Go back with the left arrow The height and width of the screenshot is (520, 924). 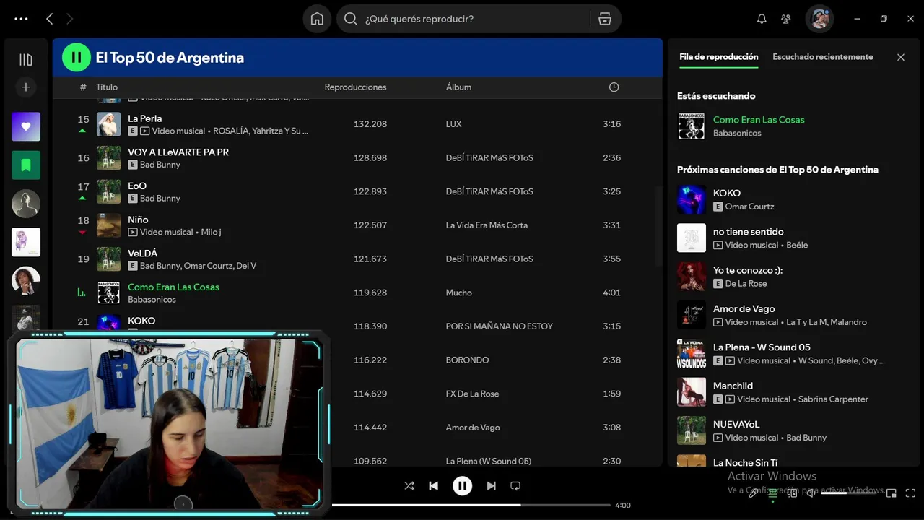click(49, 19)
